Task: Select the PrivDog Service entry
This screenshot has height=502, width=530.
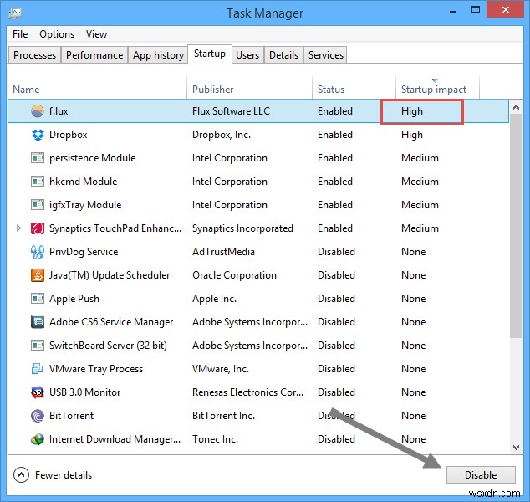Action: pos(84,252)
